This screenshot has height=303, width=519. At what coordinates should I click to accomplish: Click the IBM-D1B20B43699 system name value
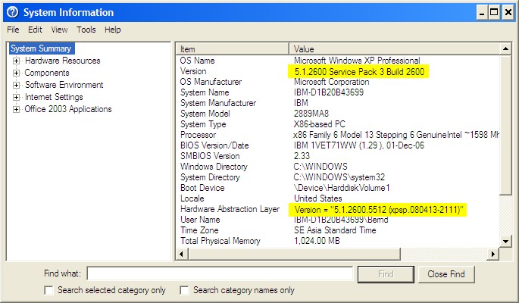329,92
